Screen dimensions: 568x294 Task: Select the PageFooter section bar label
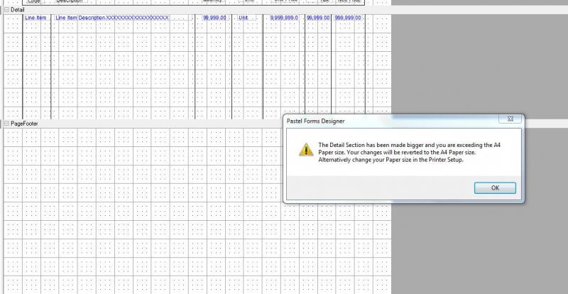click(25, 124)
